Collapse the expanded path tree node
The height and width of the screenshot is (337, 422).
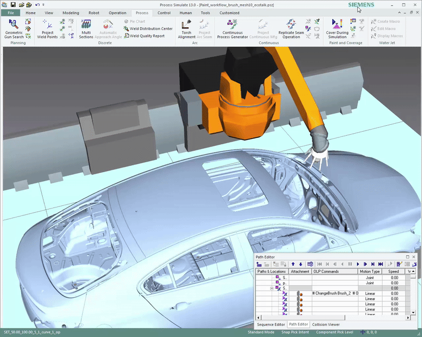click(x=272, y=288)
